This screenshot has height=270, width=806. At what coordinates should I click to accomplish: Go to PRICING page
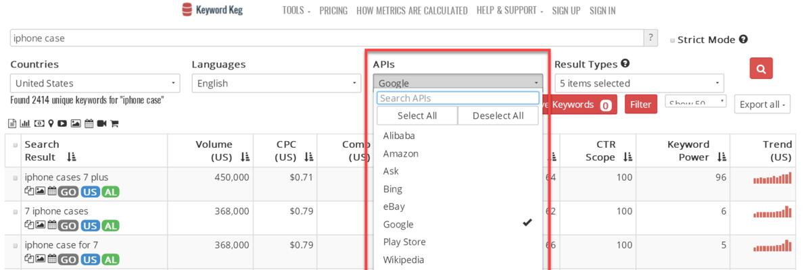click(333, 11)
